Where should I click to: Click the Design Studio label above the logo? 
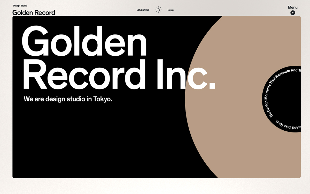20,5
